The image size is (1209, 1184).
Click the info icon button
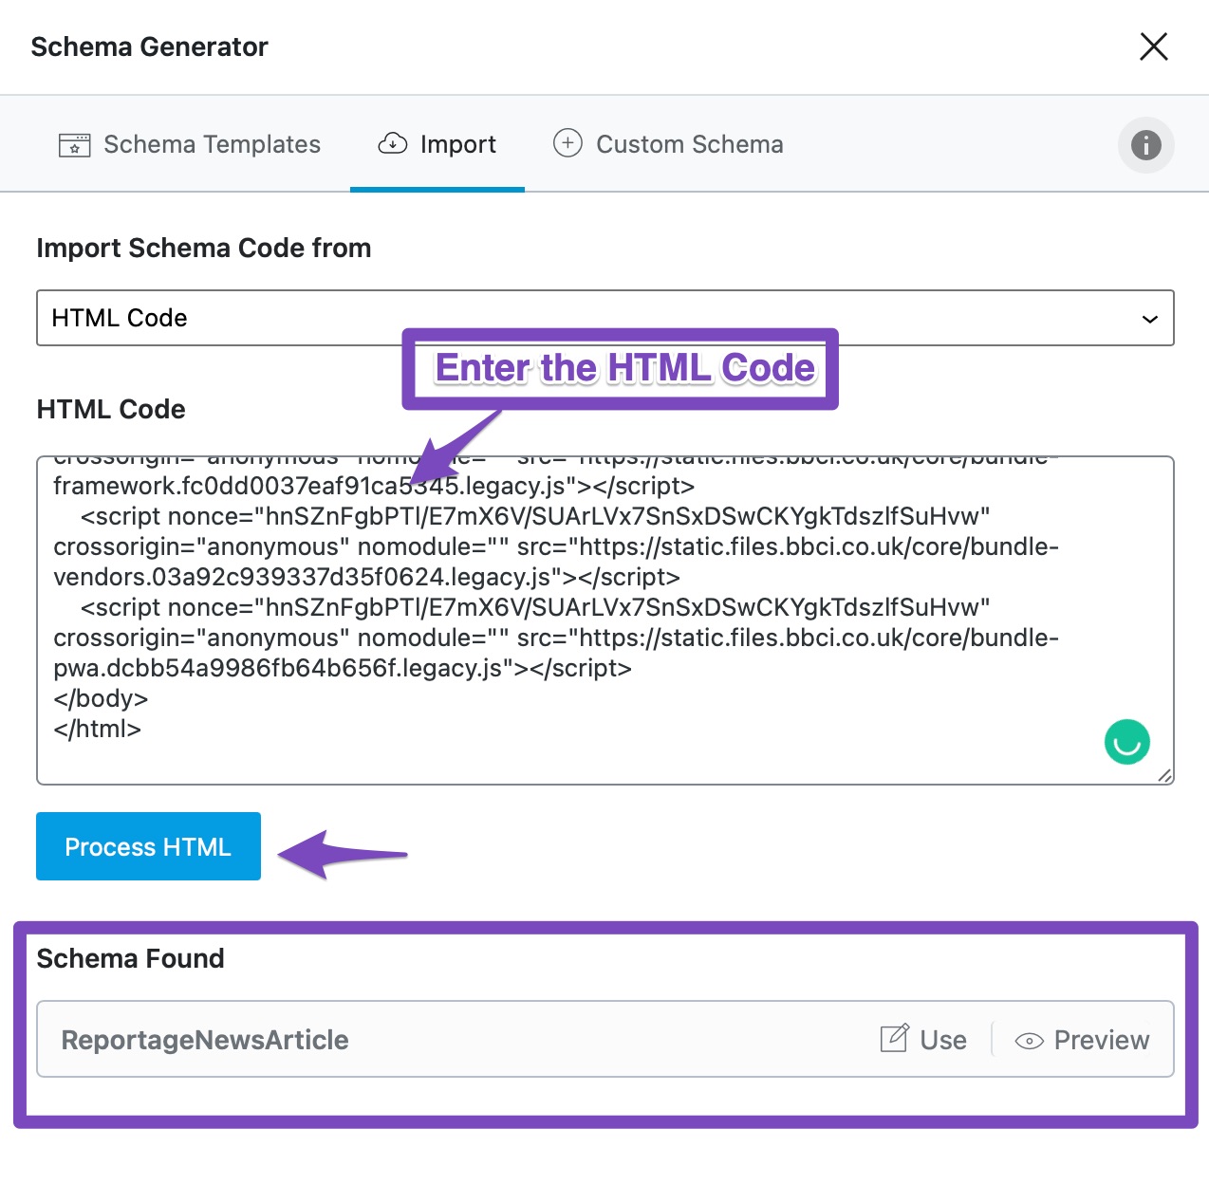tap(1145, 145)
